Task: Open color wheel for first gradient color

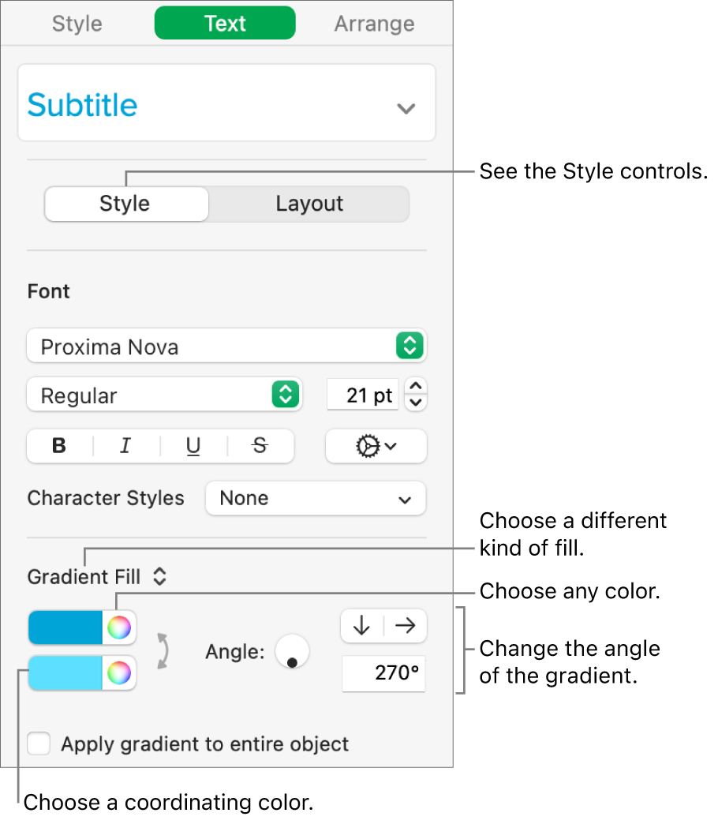Action: [119, 627]
